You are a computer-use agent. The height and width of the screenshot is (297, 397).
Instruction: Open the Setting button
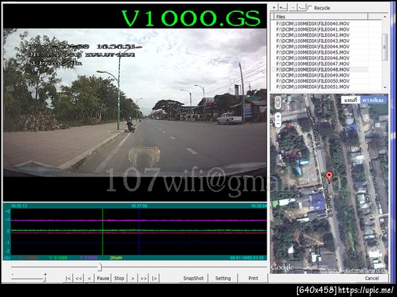(x=223, y=278)
